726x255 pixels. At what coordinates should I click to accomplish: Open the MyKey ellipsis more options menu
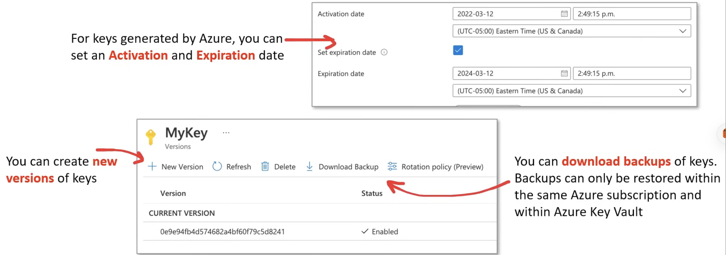[226, 133]
